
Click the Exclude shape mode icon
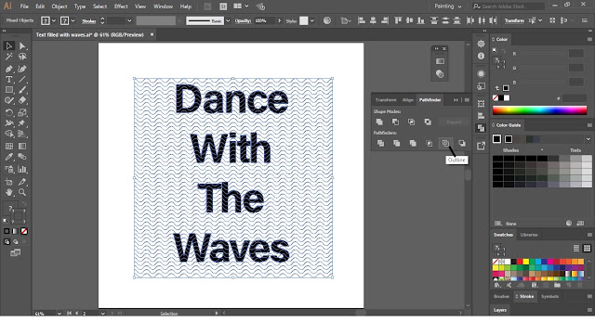pos(428,122)
